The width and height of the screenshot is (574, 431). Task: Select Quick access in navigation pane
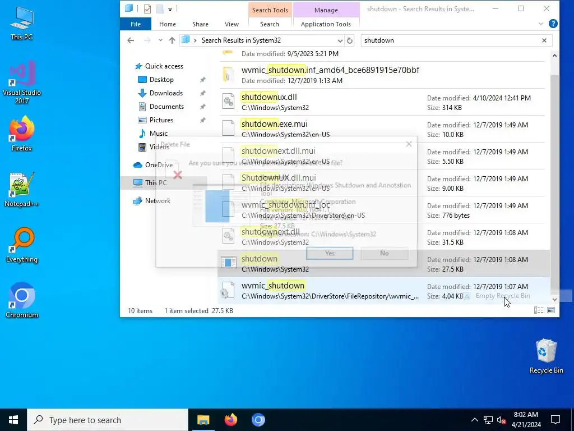tap(164, 66)
